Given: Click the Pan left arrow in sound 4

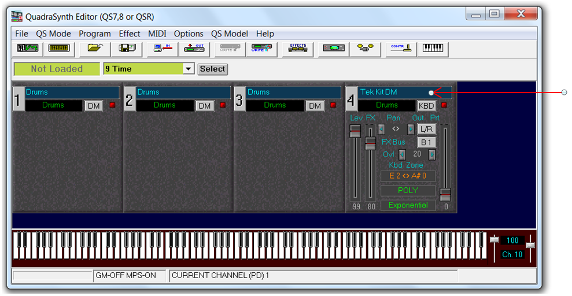Looking at the screenshot, I should coord(381,129).
